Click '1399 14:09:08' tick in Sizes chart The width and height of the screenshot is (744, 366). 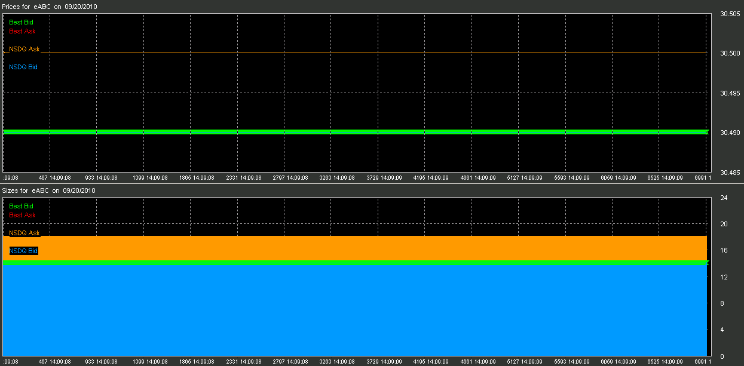coord(149,362)
